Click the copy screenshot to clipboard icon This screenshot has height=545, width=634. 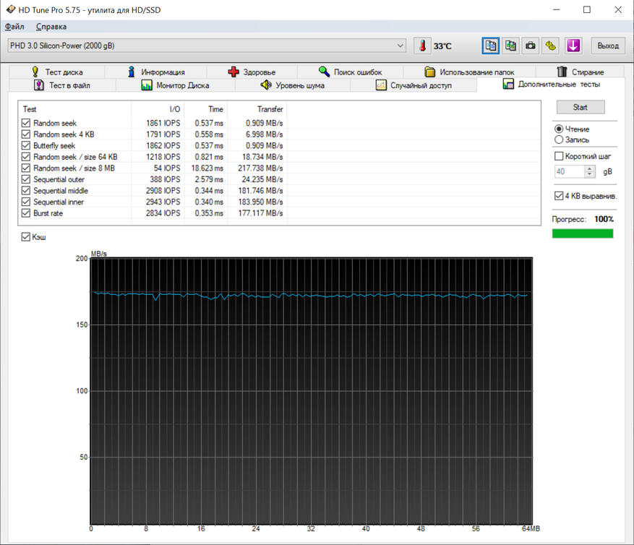pos(511,46)
